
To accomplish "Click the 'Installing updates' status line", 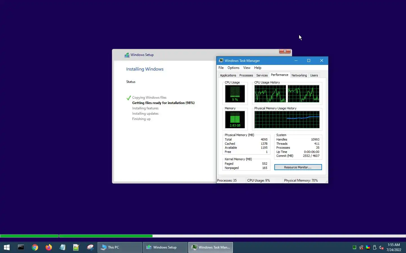I will click(145, 114).
